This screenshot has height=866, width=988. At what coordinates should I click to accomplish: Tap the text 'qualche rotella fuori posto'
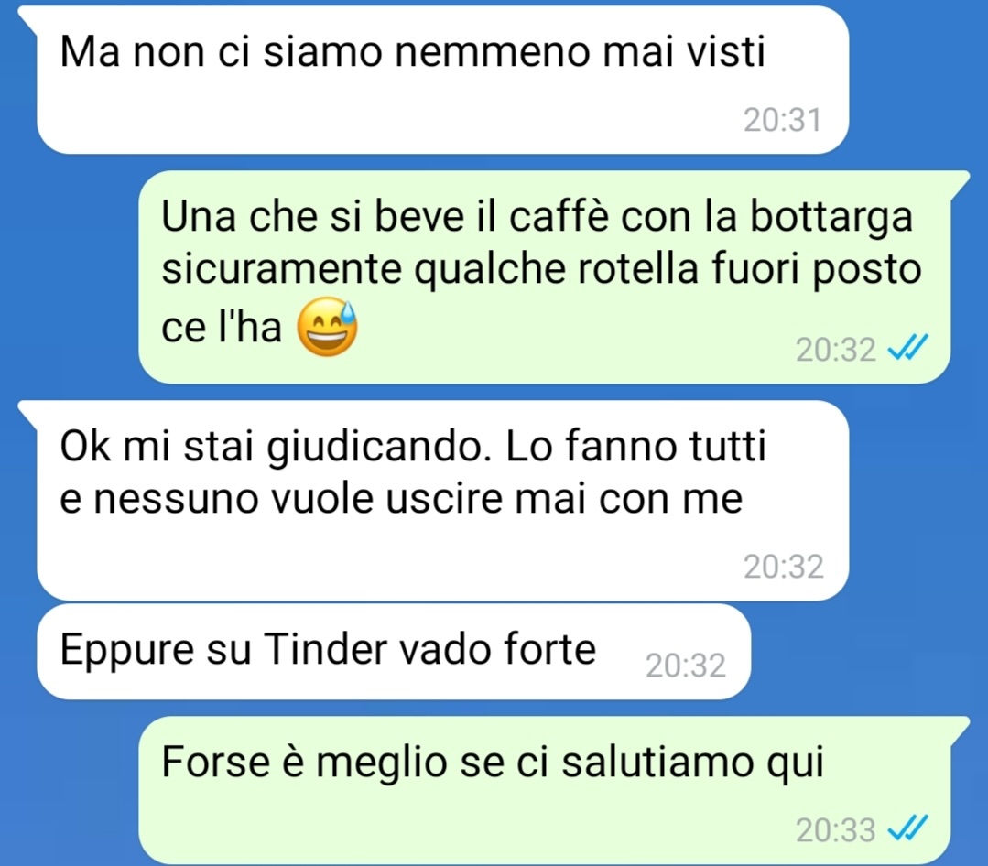[668, 271]
